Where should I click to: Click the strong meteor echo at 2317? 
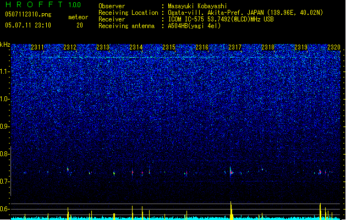tap(231, 172)
